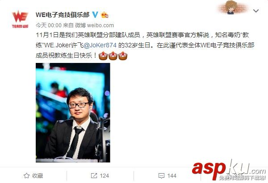Screen dimensions: 268x183
Task: Click the gold crown membership badge
Action: [105, 15]
